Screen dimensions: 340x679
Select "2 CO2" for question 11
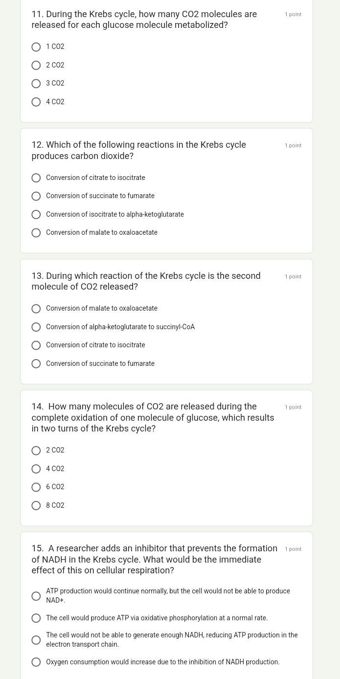(x=36, y=65)
